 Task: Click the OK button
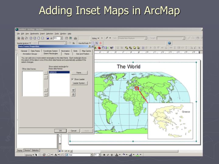tap(60, 131)
